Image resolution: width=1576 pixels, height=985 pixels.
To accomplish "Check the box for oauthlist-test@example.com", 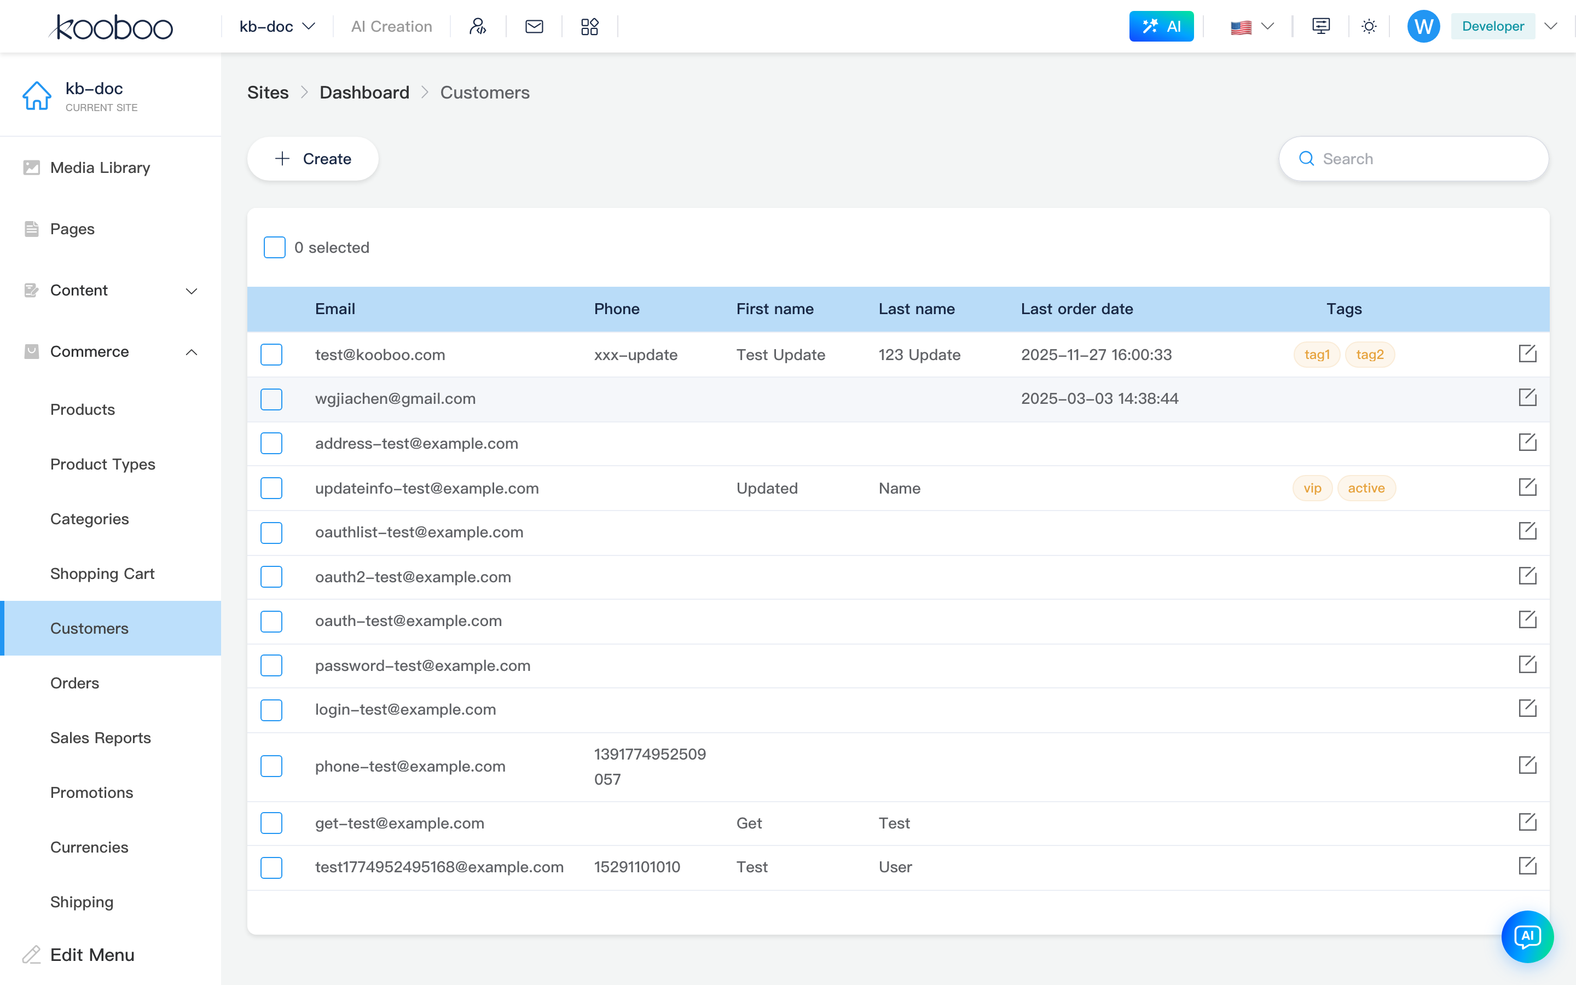I will (x=271, y=532).
